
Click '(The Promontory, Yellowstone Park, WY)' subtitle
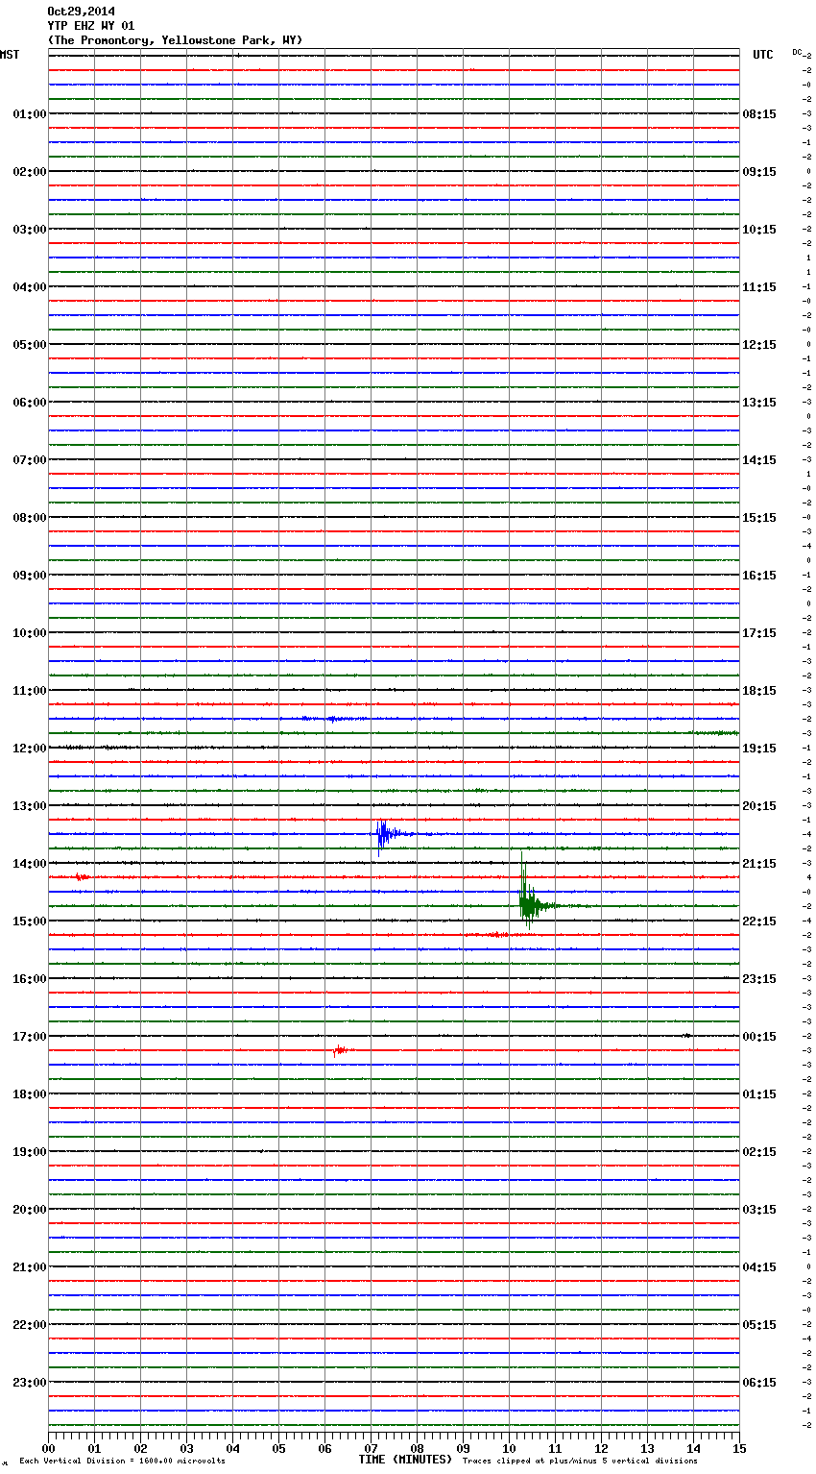tap(175, 40)
